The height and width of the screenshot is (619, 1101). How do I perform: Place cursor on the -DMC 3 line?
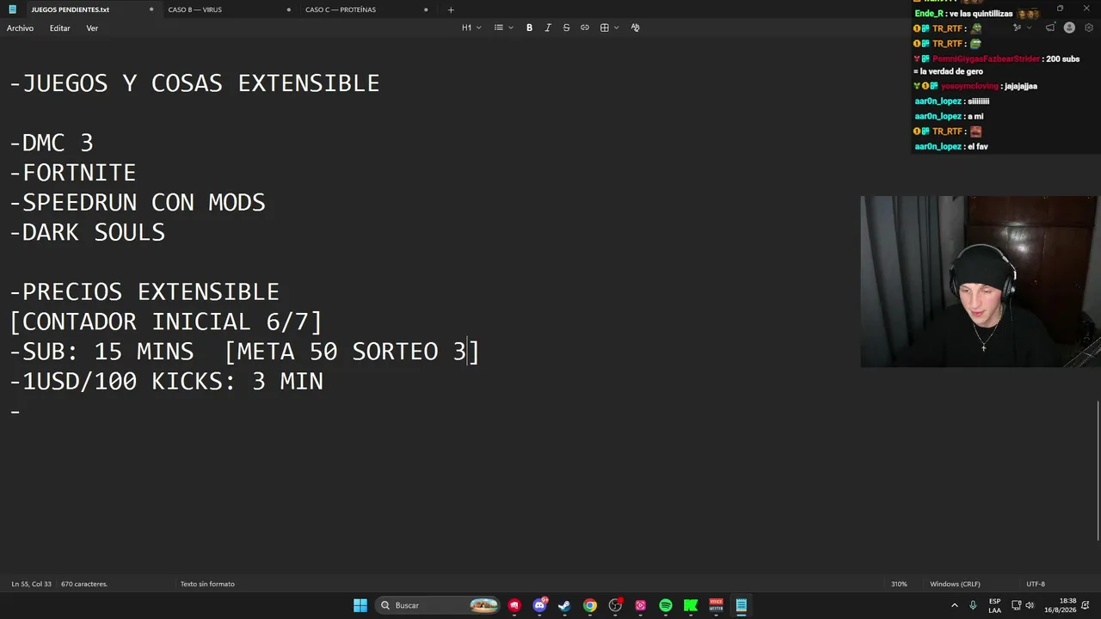click(51, 143)
